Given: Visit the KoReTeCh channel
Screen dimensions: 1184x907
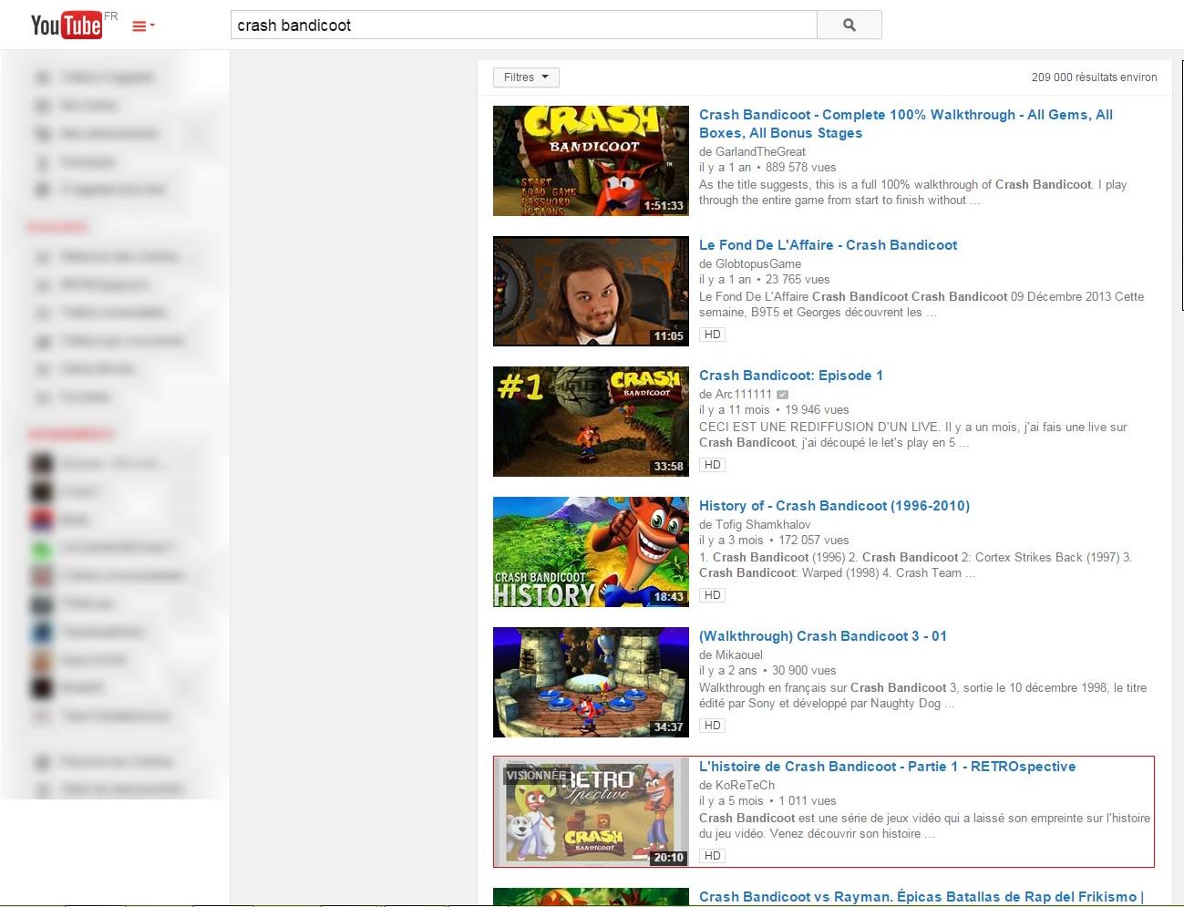Looking at the screenshot, I should coord(745,786).
